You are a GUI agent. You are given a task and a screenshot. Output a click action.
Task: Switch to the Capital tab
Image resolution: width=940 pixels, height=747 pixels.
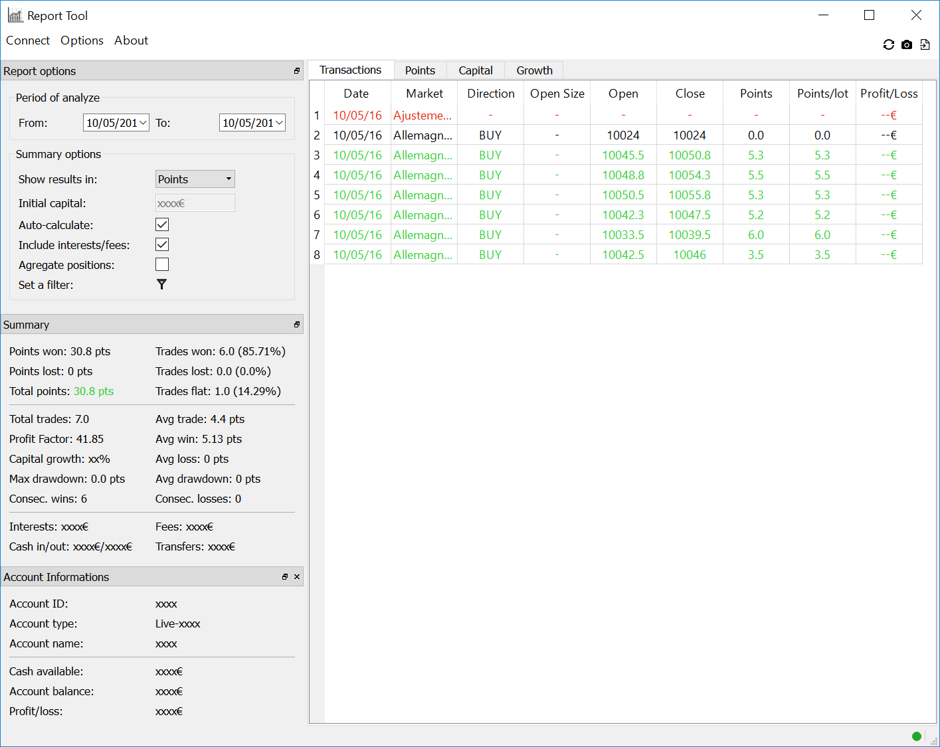(x=476, y=70)
